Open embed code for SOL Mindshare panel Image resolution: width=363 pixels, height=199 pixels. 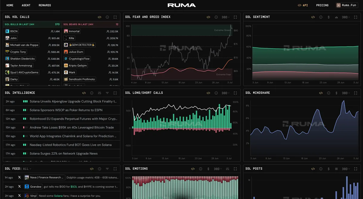(321, 93)
